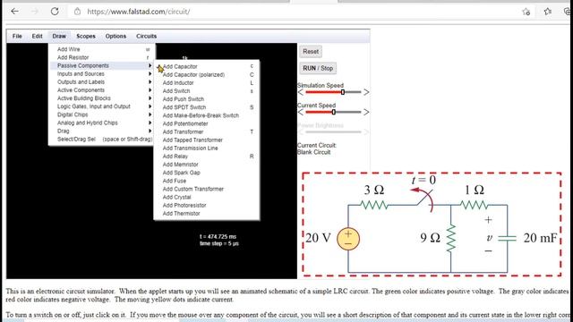Click the browser forward arrow
This screenshot has height=322, width=573.
pos(35,12)
